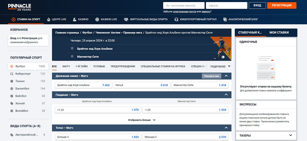Image resolution: width=307 pixels, height=141 pixels.
Task: Click the volleyball icon in the Волейбол row
Action: (12, 111)
